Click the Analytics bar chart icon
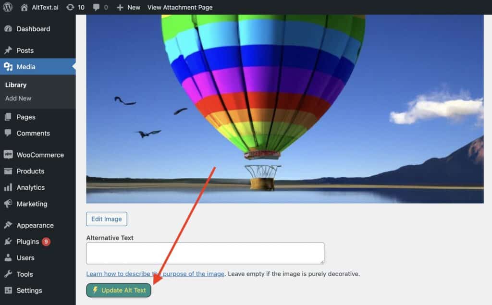 click(8, 187)
